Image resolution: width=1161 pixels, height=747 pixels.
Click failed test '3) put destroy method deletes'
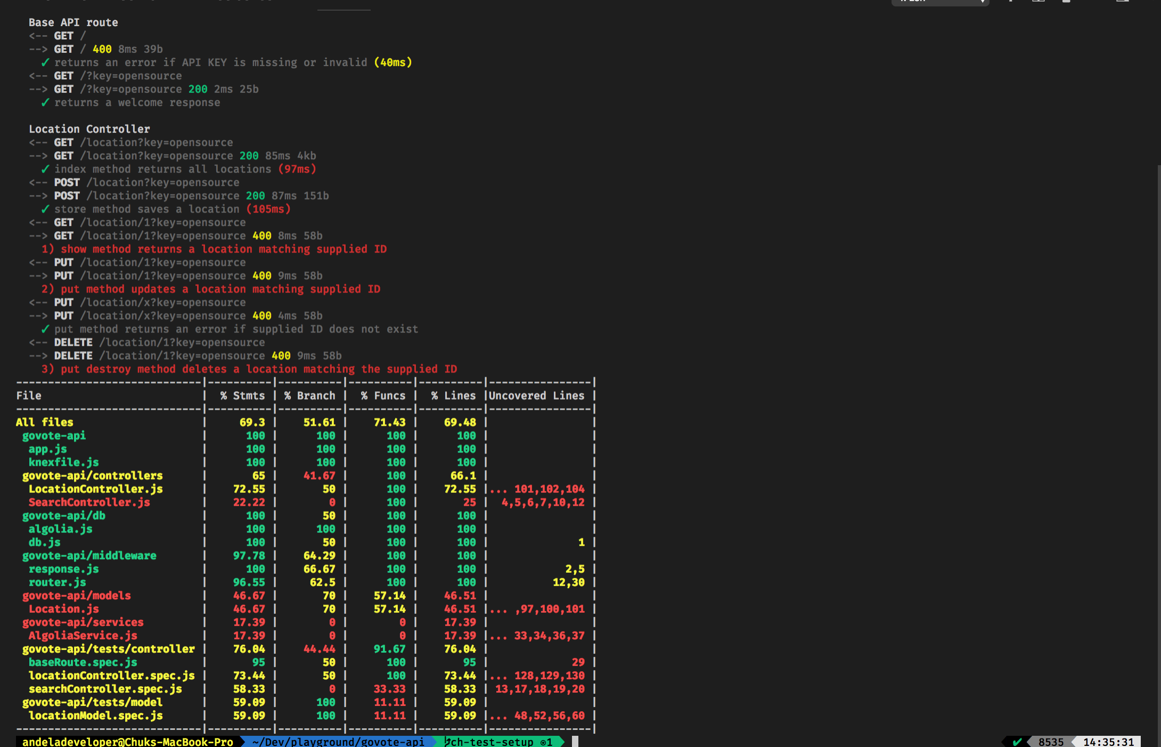point(249,369)
